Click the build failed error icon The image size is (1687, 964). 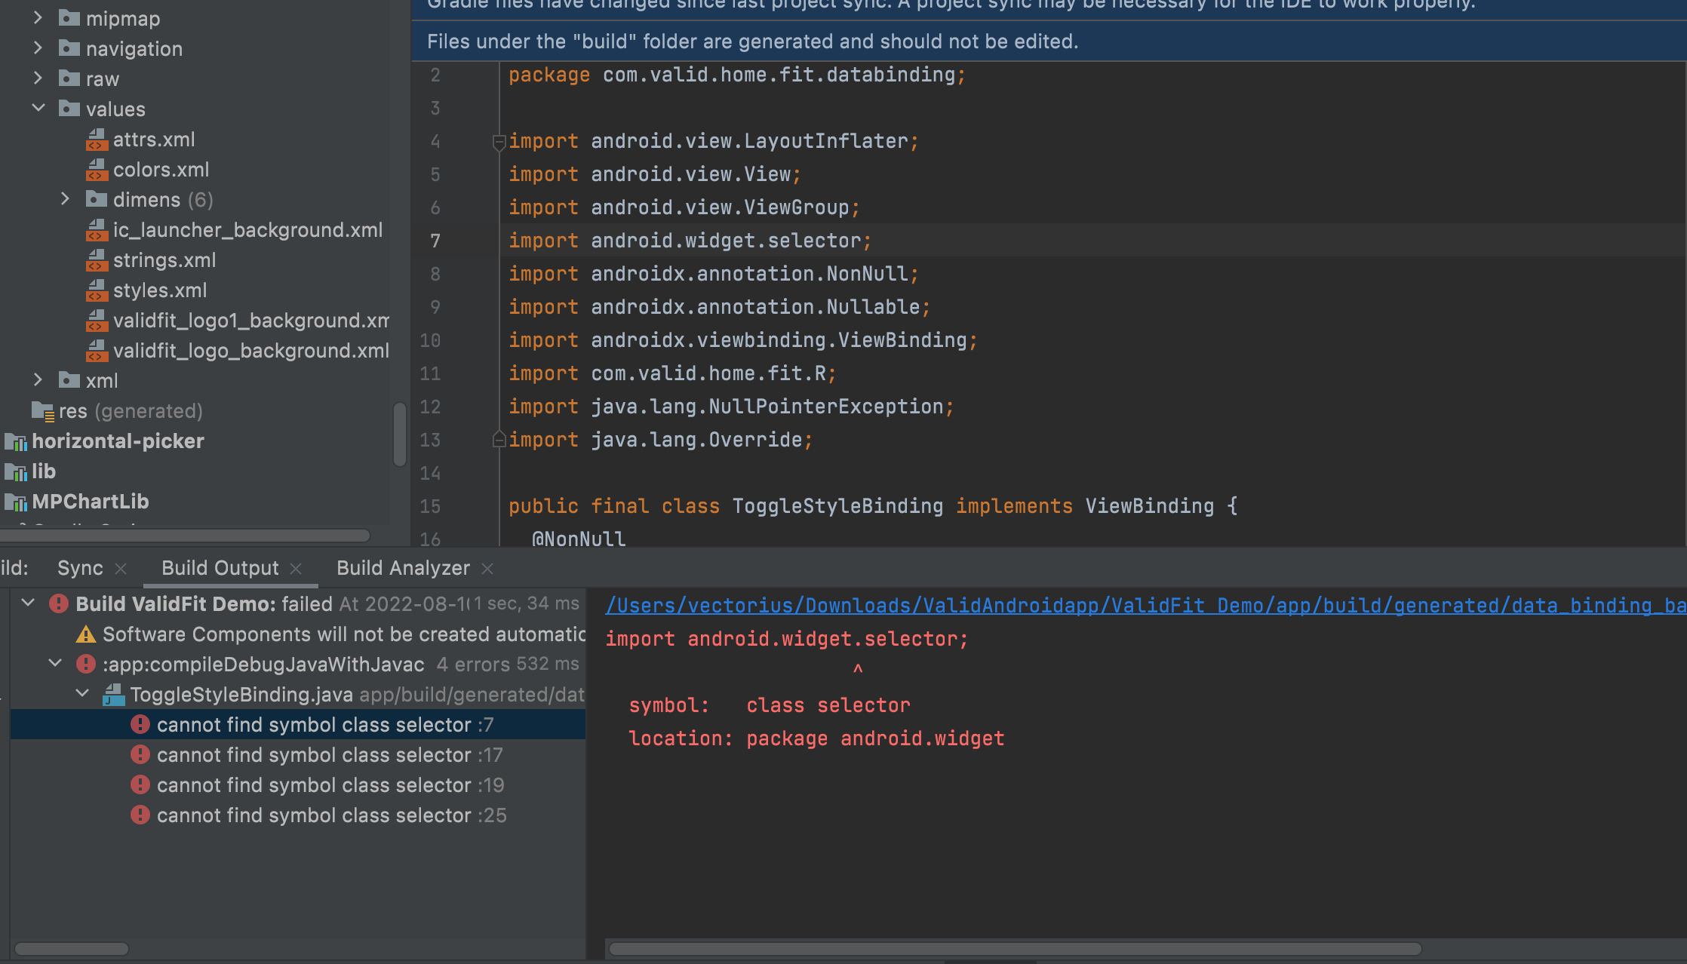tap(59, 603)
